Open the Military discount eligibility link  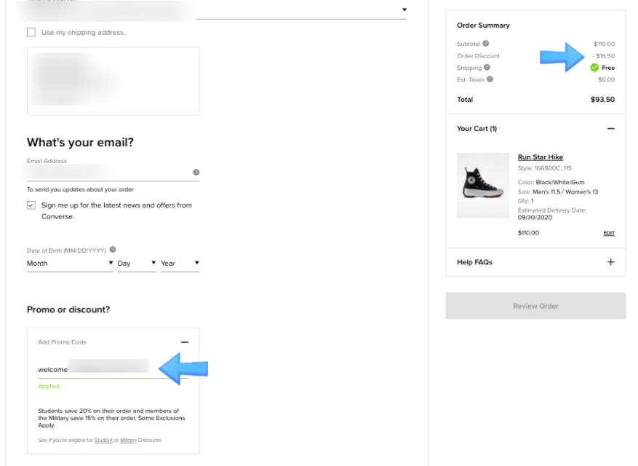[x=129, y=441]
